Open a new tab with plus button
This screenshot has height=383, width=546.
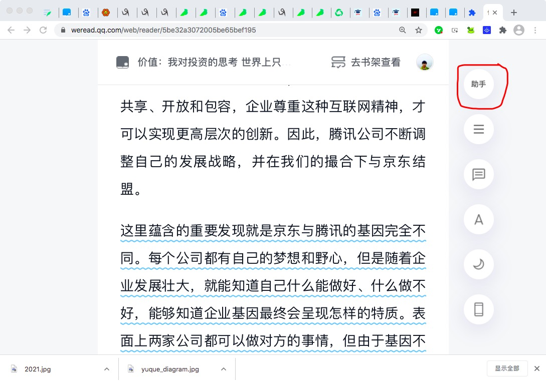(513, 13)
